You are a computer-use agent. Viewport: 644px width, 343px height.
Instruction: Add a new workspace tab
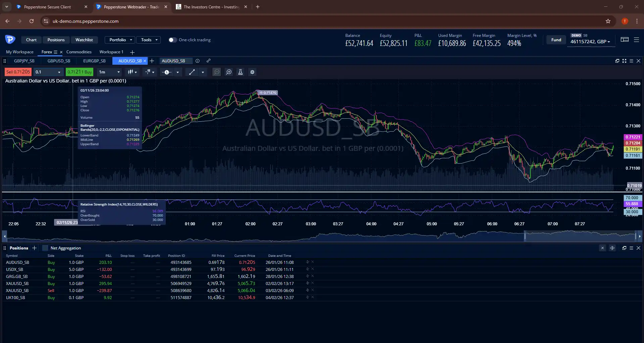(x=132, y=52)
